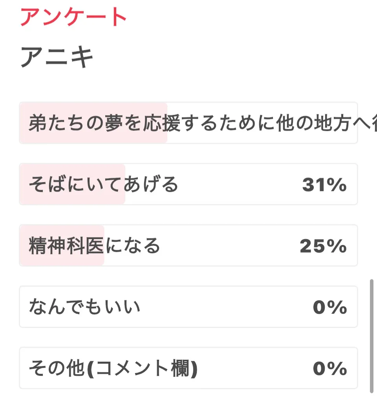The image size is (377, 408).
Task: Click the 25% result percentage
Action: point(323,246)
